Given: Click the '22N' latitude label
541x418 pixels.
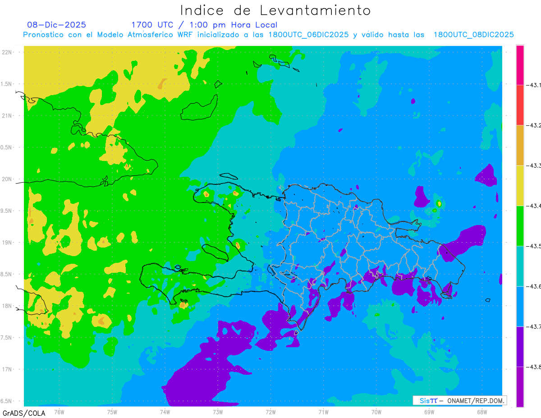Looking at the screenshot, I should [7, 52].
